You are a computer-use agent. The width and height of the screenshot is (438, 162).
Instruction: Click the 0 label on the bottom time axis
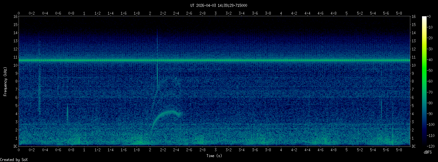[x=19, y=150]
